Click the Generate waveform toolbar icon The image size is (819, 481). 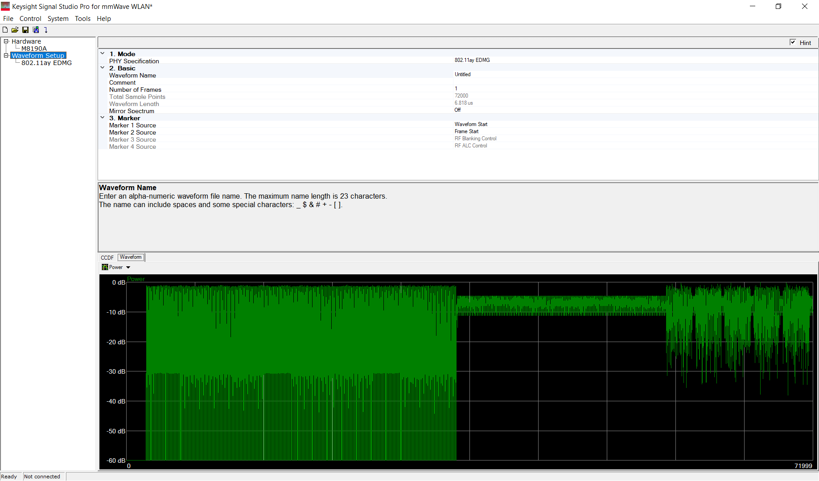pos(36,30)
